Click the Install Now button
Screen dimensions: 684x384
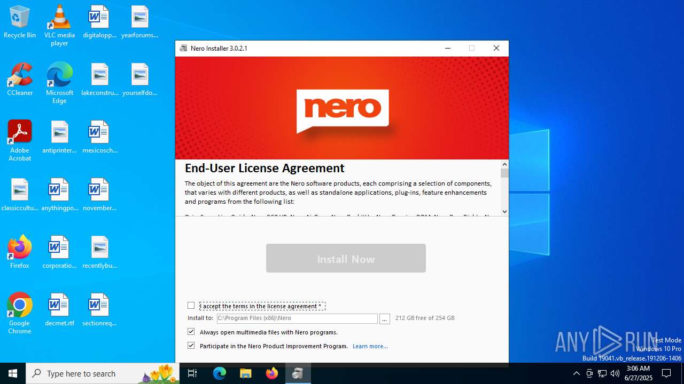(x=346, y=258)
